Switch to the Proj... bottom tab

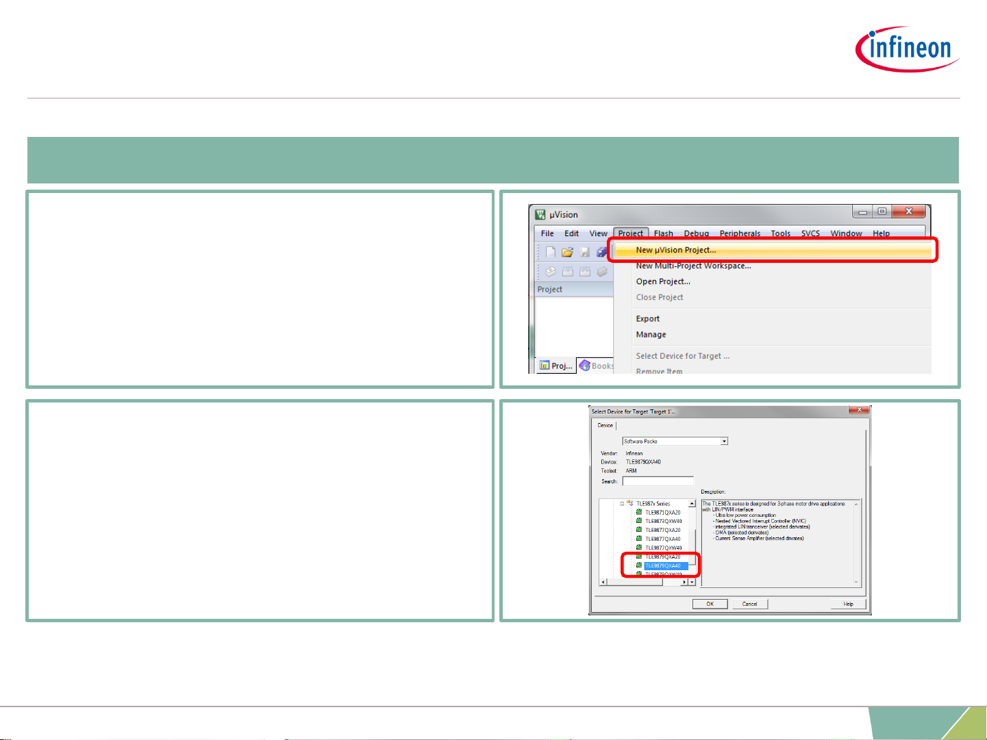tap(555, 366)
